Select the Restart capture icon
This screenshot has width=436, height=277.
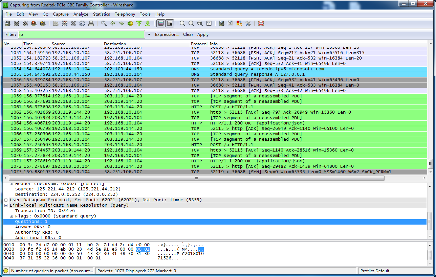click(x=43, y=23)
